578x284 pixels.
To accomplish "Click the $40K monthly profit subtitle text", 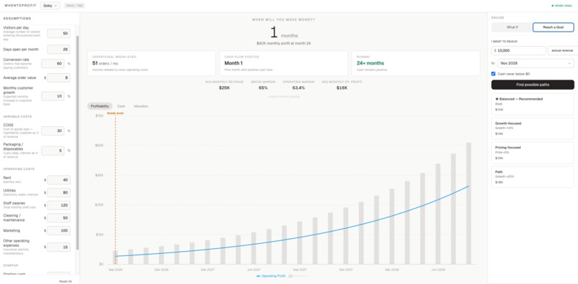I will [x=283, y=44].
